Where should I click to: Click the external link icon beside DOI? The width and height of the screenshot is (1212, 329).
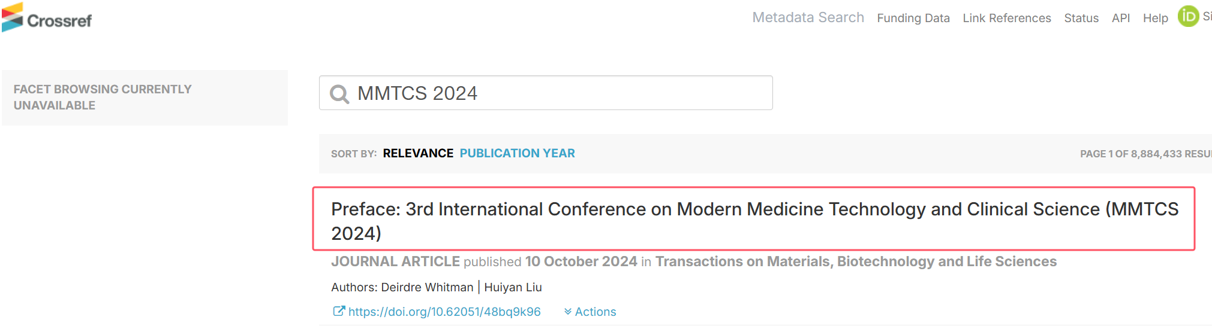(339, 311)
